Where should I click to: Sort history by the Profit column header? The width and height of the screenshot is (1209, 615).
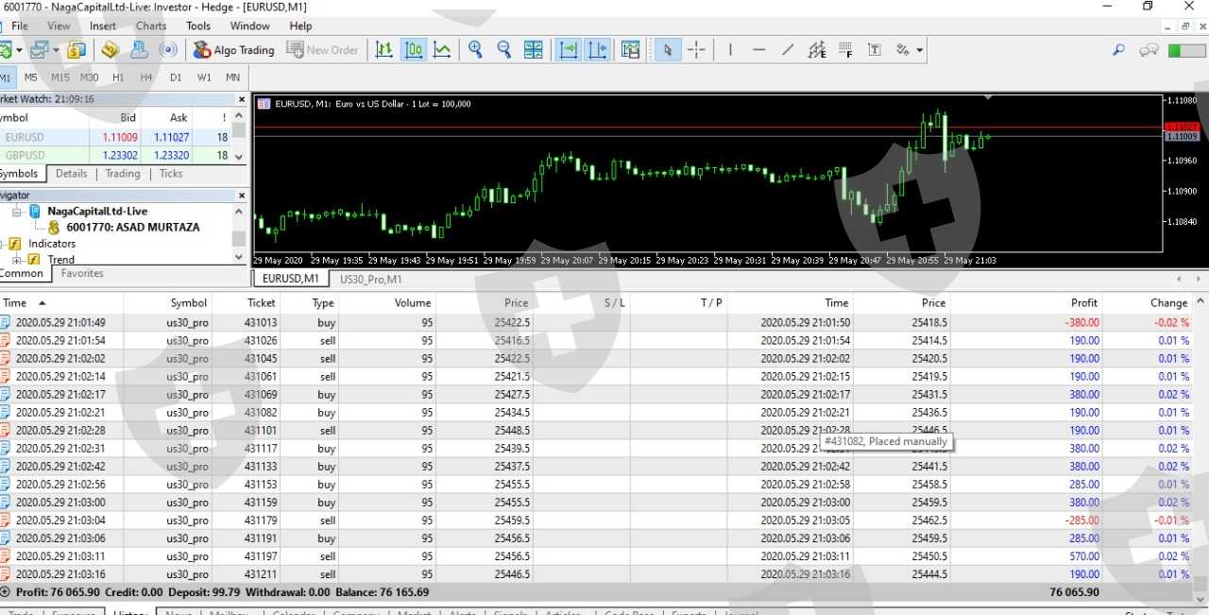(x=1083, y=303)
